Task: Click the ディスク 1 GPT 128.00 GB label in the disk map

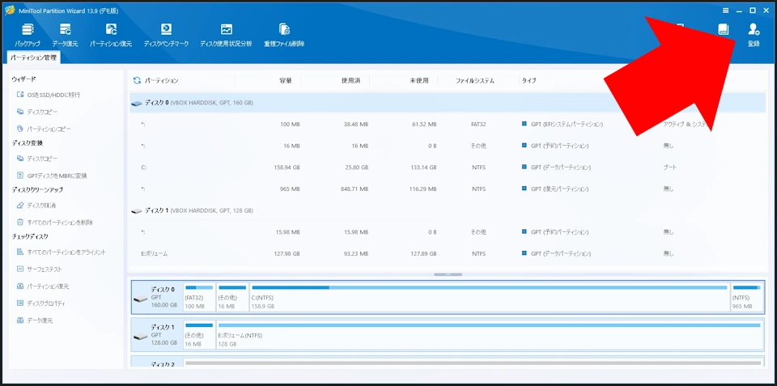Action: click(x=156, y=334)
